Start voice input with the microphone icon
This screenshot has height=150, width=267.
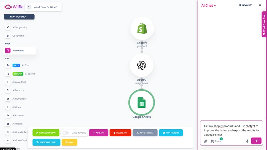pos(247,141)
